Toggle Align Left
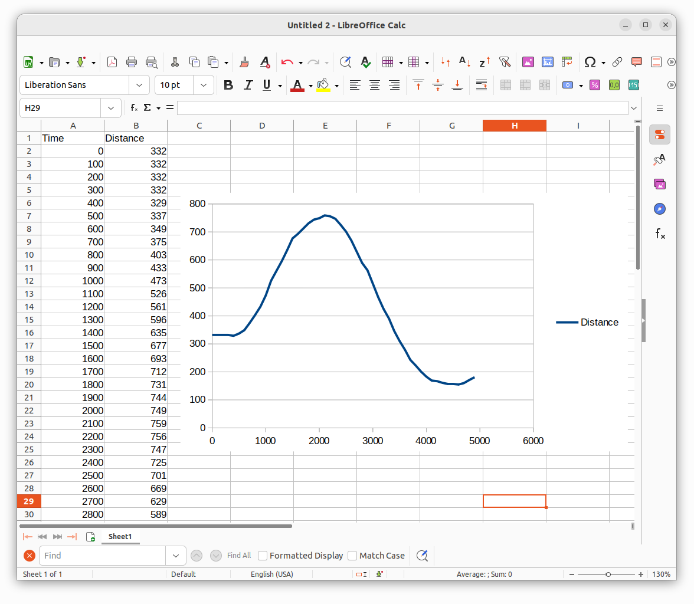 pyautogui.click(x=355, y=85)
